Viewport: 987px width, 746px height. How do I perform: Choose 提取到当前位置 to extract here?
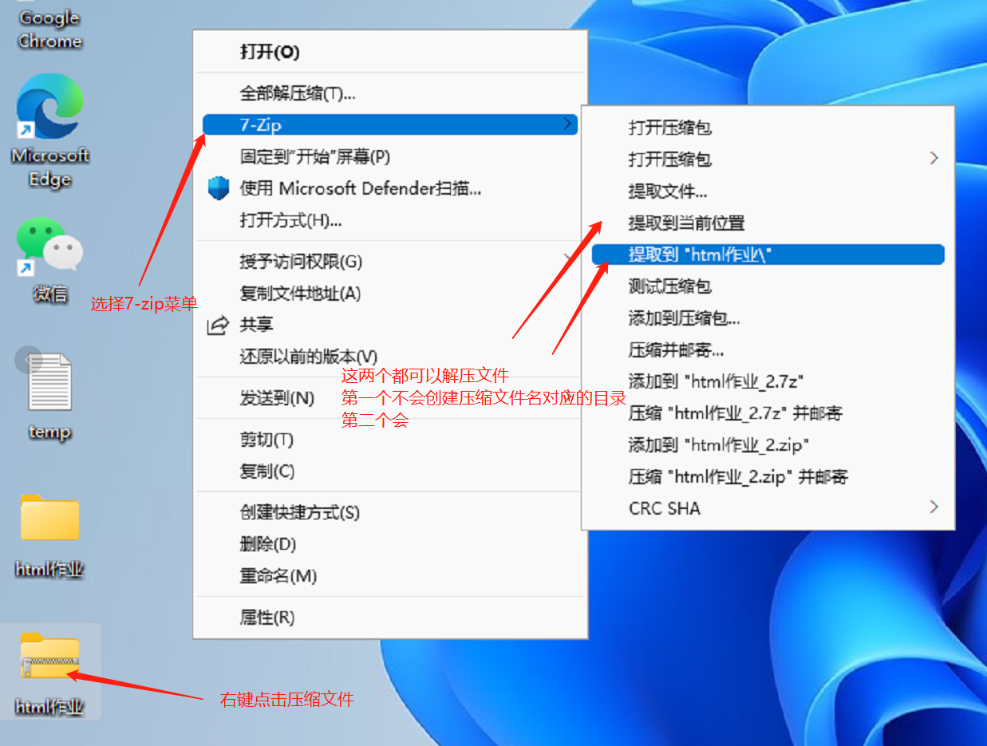coord(686,223)
